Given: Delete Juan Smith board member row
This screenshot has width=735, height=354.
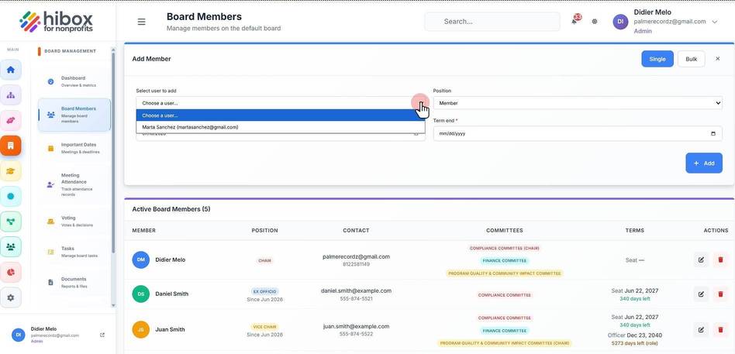Looking at the screenshot, I should click(720, 330).
